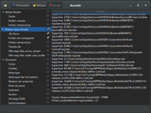Enable Chromium Cache checkbox
Viewport: 151px width, 113px height.
48,64
